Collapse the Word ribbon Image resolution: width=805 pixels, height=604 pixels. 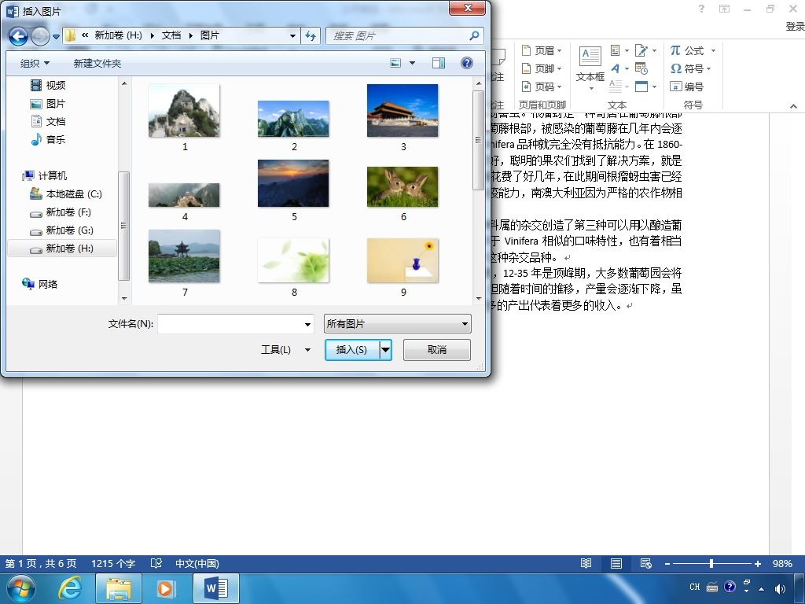point(793,106)
